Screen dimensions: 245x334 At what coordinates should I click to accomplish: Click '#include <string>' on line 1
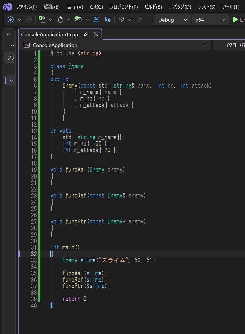(76, 53)
